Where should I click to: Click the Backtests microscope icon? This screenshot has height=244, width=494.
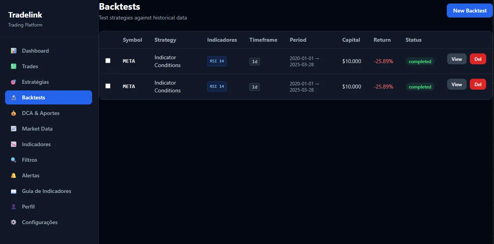point(14,97)
